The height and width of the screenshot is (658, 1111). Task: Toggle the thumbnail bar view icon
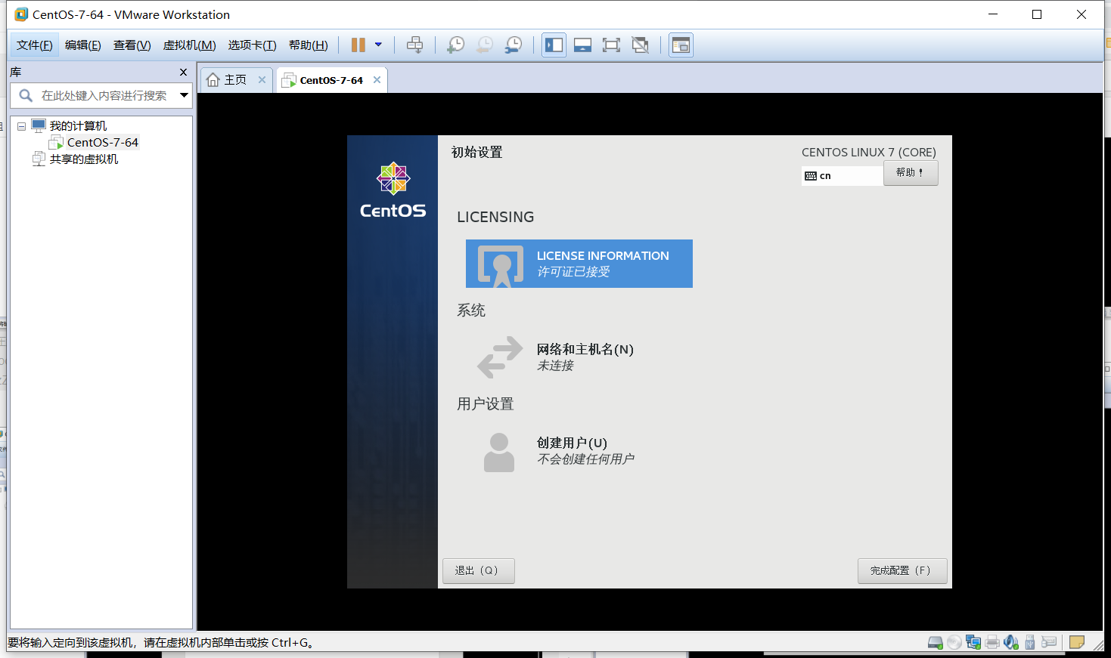click(x=582, y=45)
